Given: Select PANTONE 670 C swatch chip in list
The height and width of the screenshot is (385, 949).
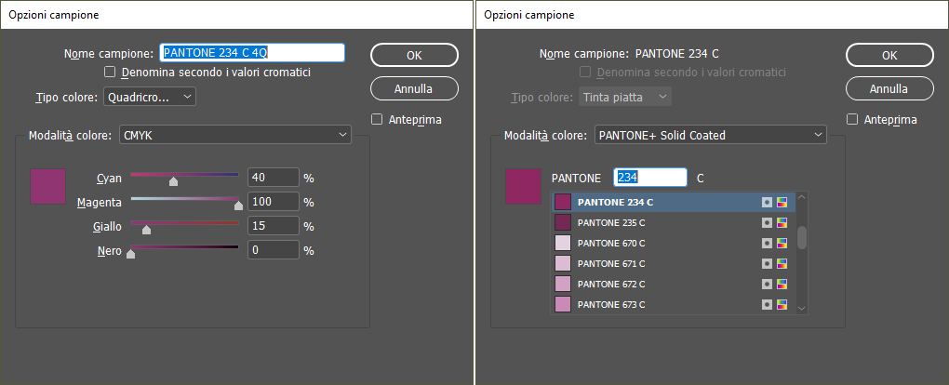Looking at the screenshot, I should coord(563,244).
